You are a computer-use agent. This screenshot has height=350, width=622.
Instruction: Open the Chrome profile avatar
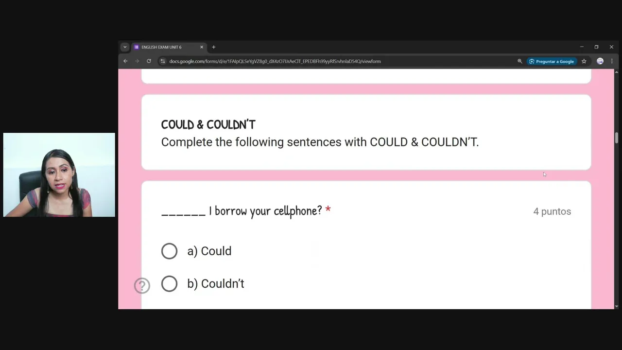coord(600,61)
